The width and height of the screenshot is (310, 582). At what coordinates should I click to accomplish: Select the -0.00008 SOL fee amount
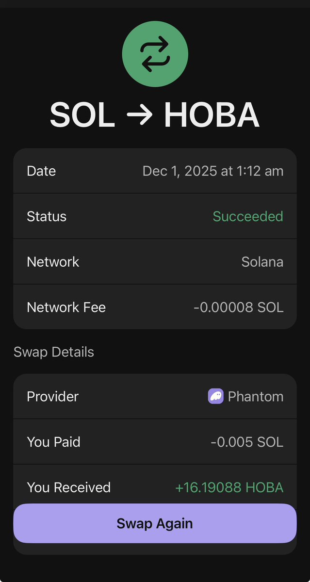coord(239,307)
